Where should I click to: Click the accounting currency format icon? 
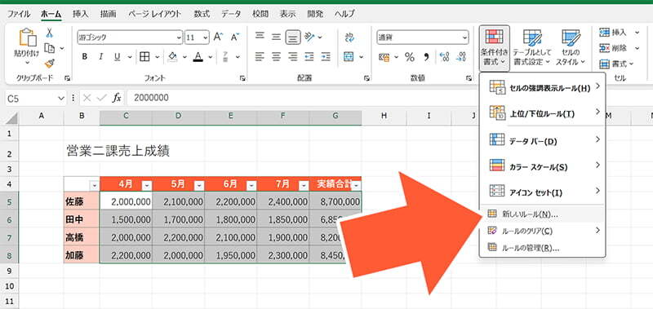pos(384,57)
